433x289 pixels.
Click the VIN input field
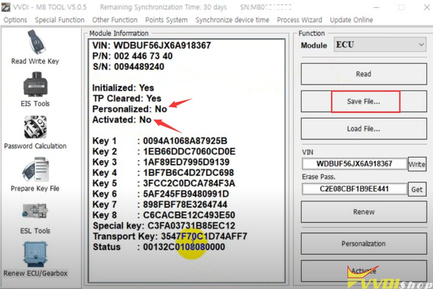(x=354, y=164)
